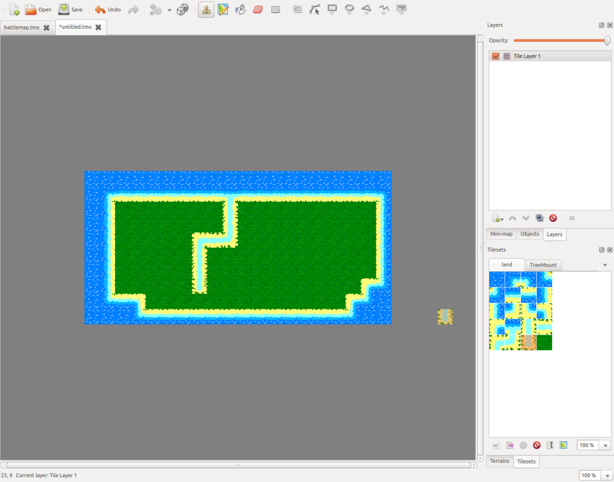Pick the solid green grass tile
Screen dimensions: 614x482
[544, 342]
